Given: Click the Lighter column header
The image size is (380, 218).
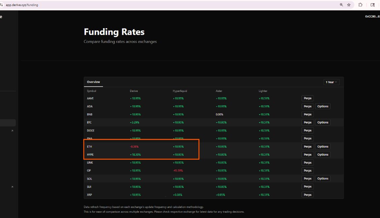Looking at the screenshot, I should 263,91.
